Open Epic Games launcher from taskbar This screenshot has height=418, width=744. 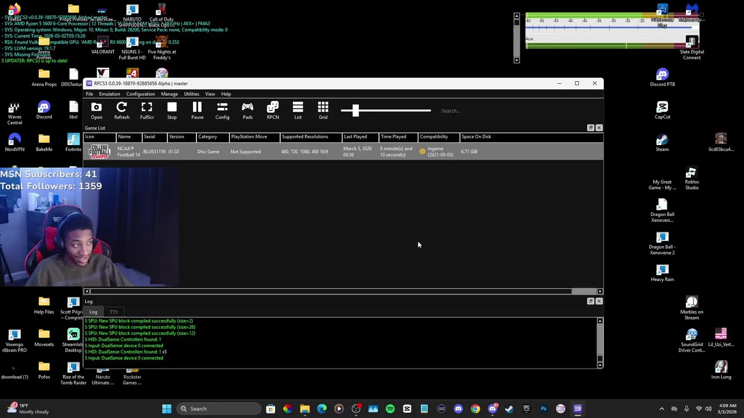tap(526, 409)
